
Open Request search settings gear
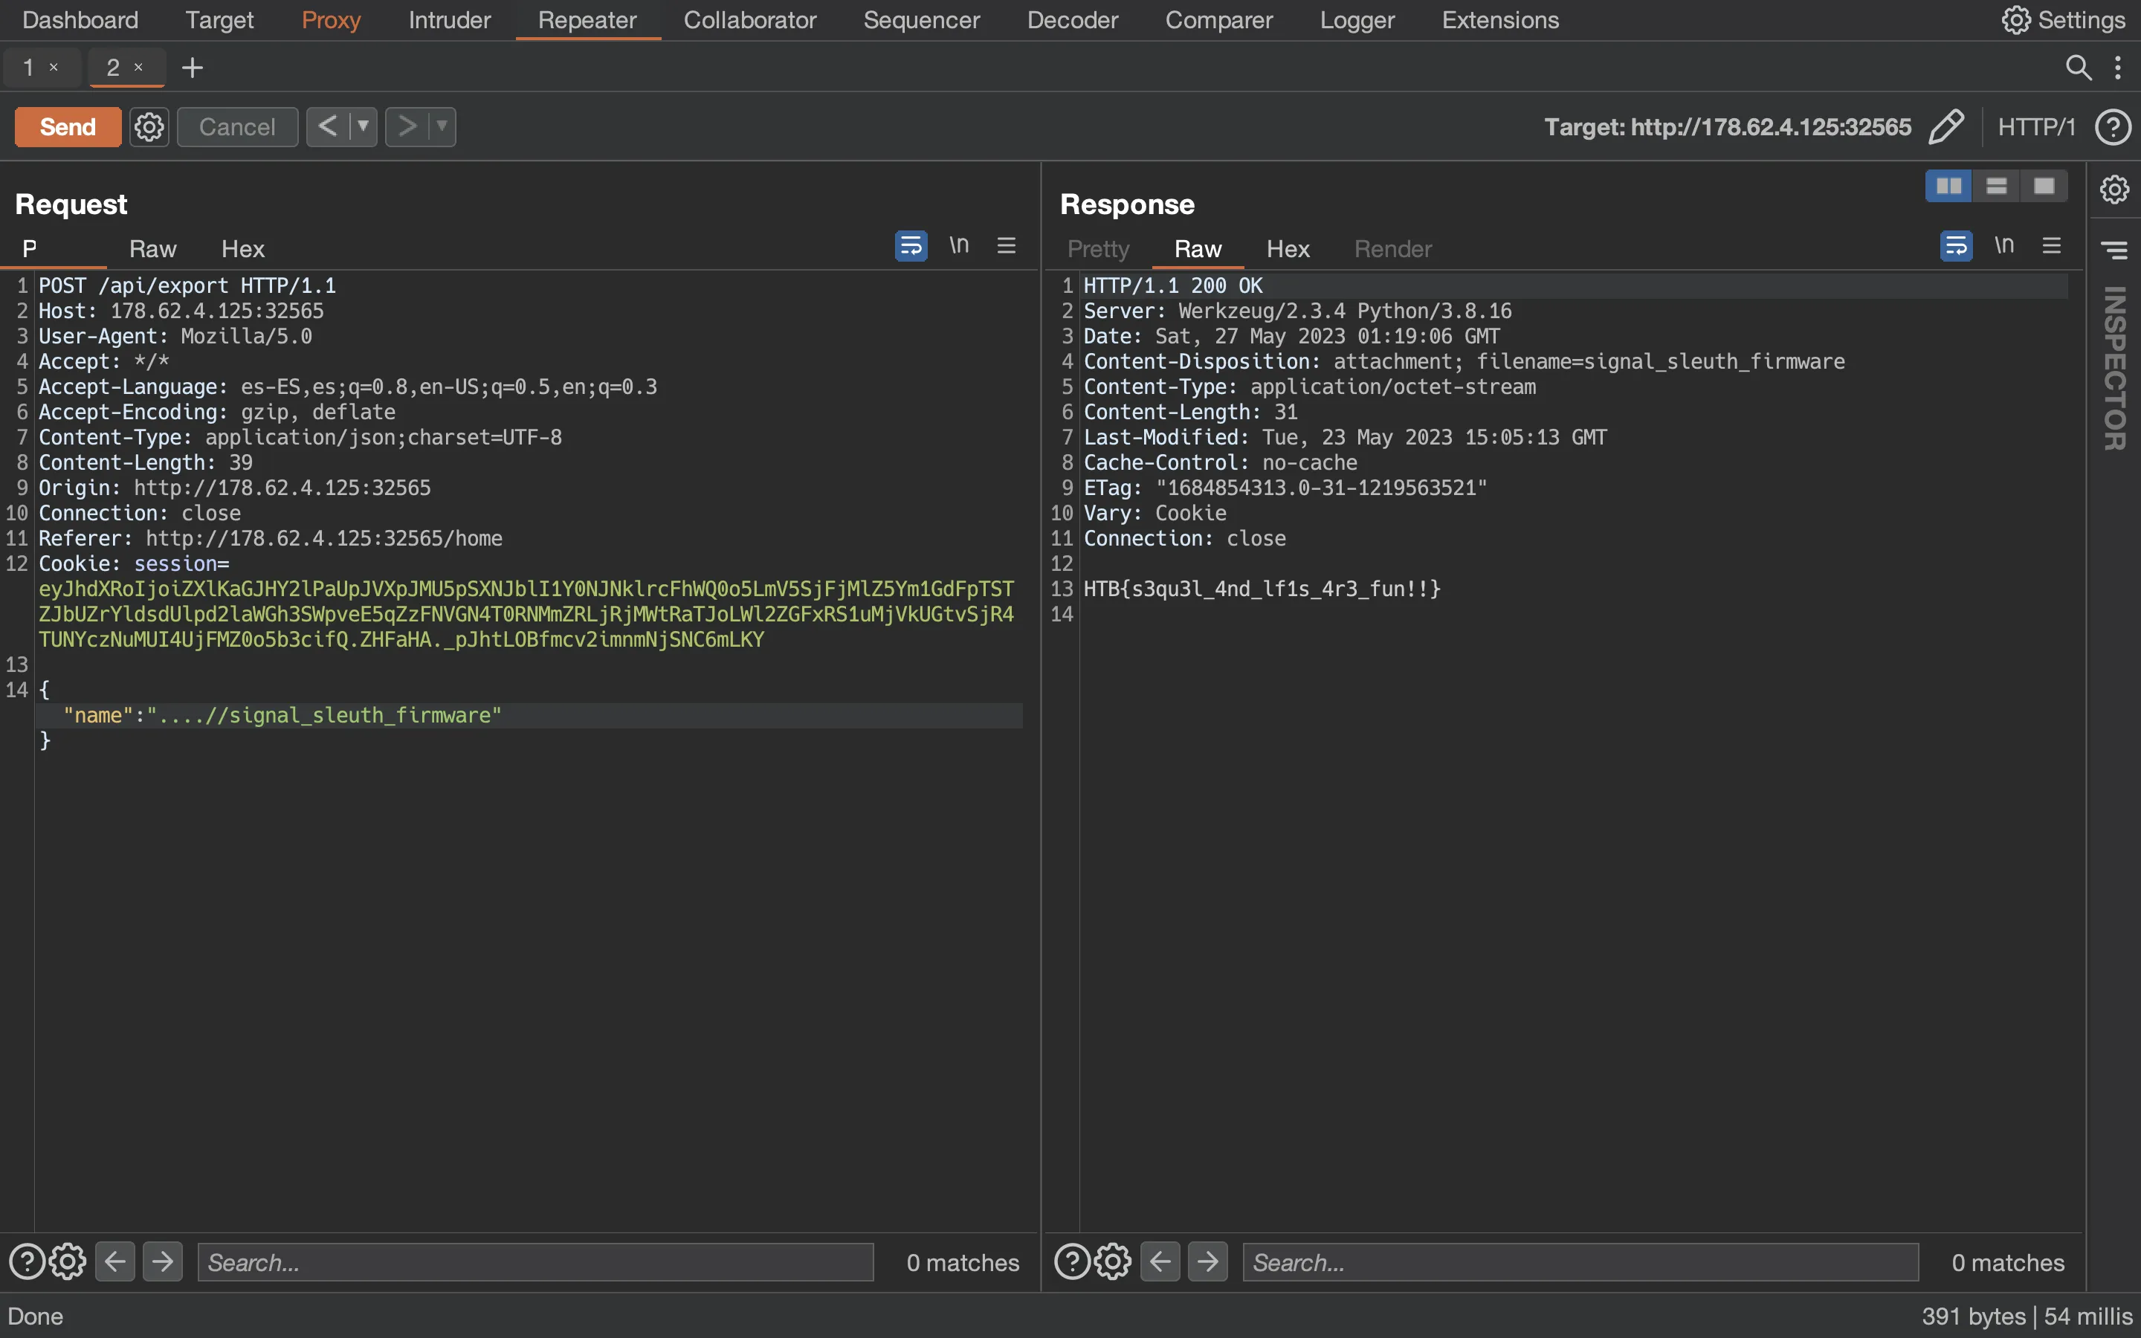(67, 1262)
